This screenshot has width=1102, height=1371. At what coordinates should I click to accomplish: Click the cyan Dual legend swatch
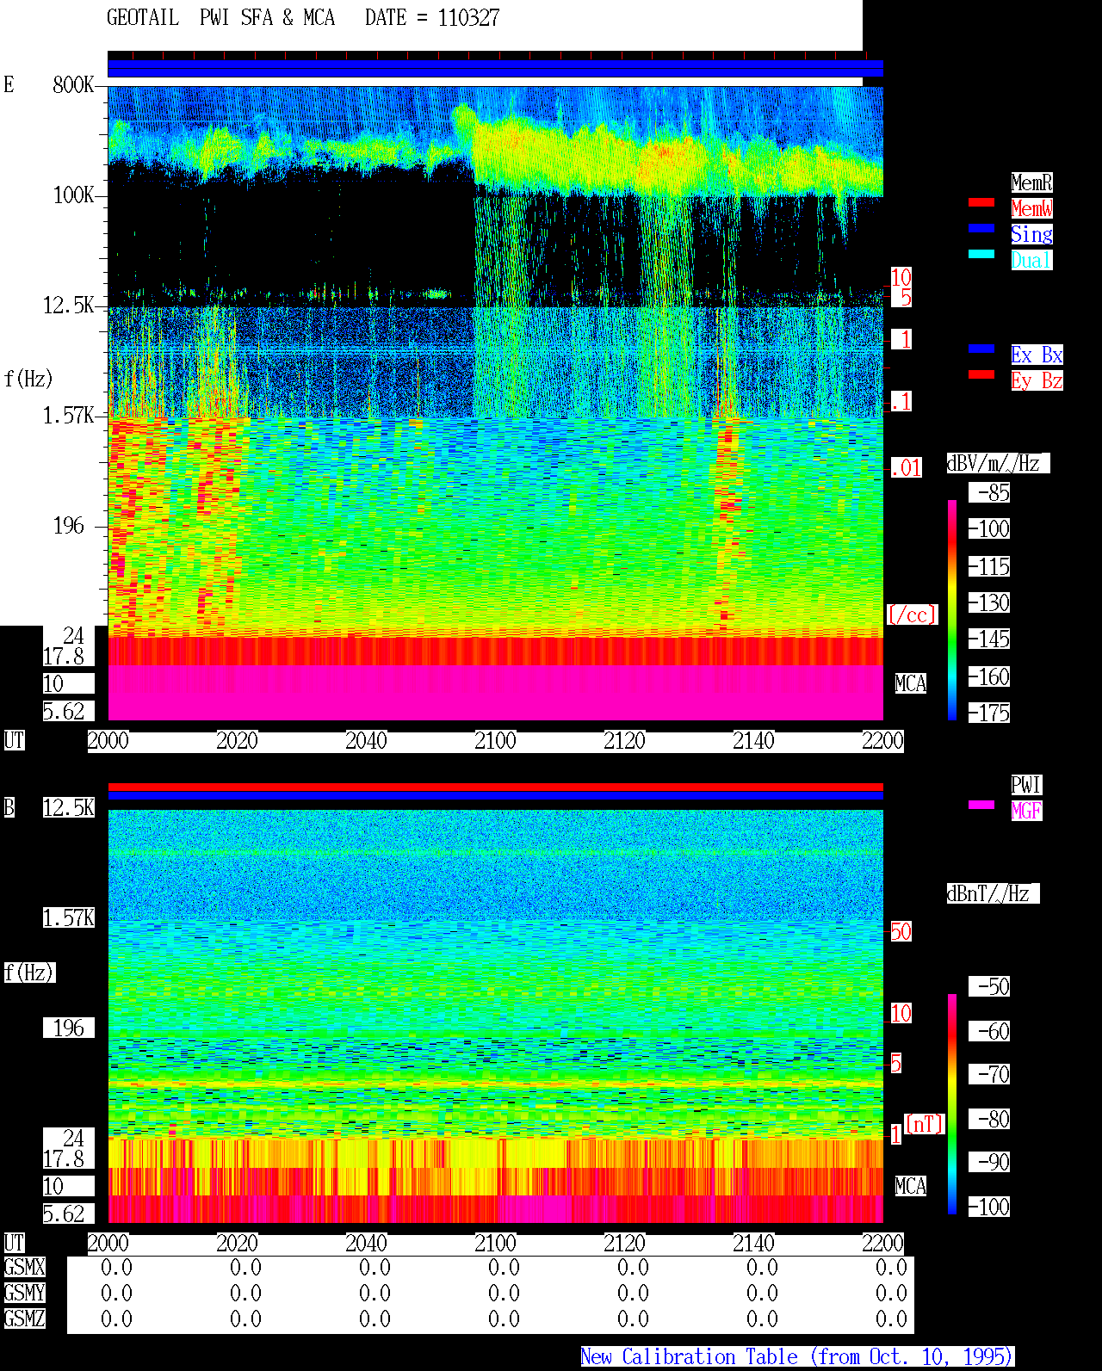(x=981, y=254)
